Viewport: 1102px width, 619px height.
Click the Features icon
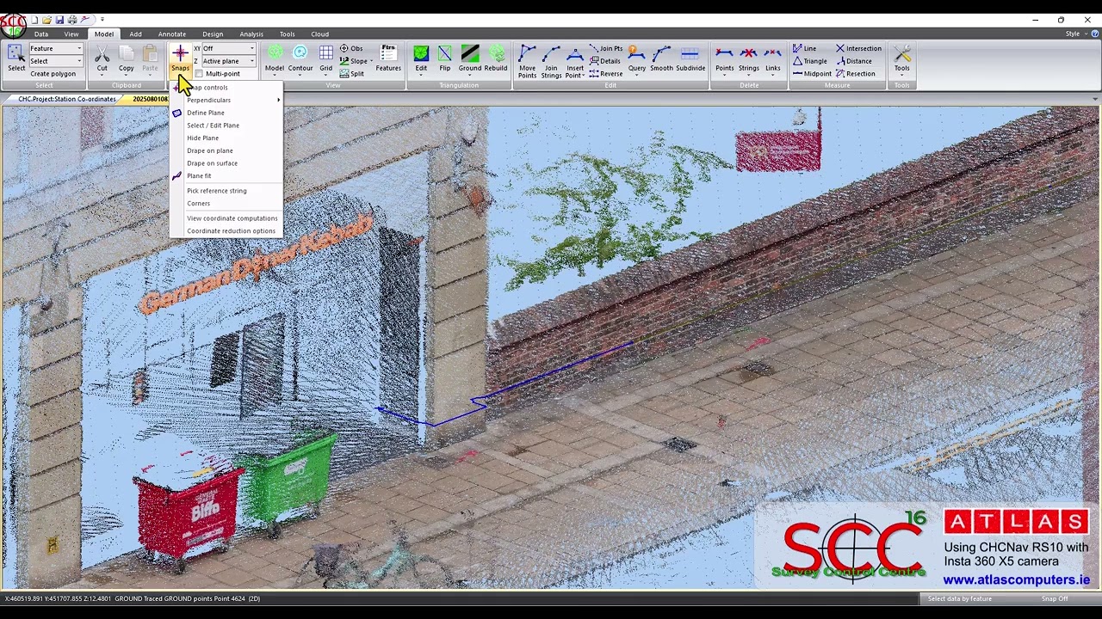(x=388, y=53)
